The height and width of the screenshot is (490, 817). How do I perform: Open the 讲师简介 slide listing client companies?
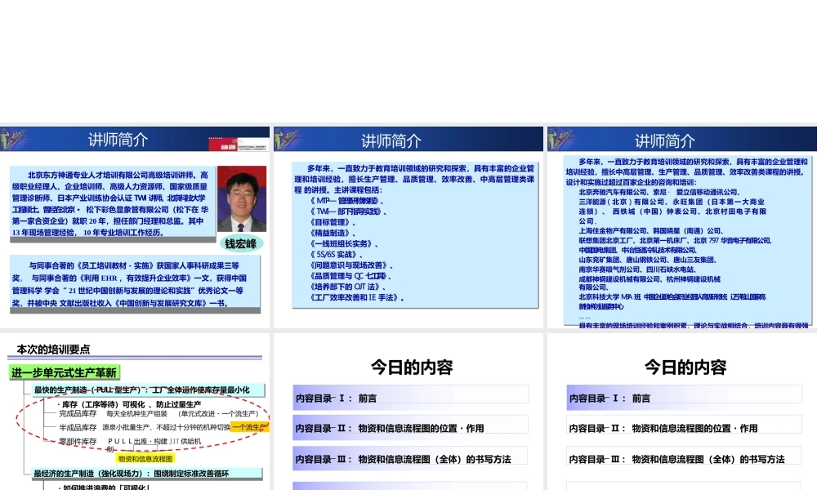(682, 226)
